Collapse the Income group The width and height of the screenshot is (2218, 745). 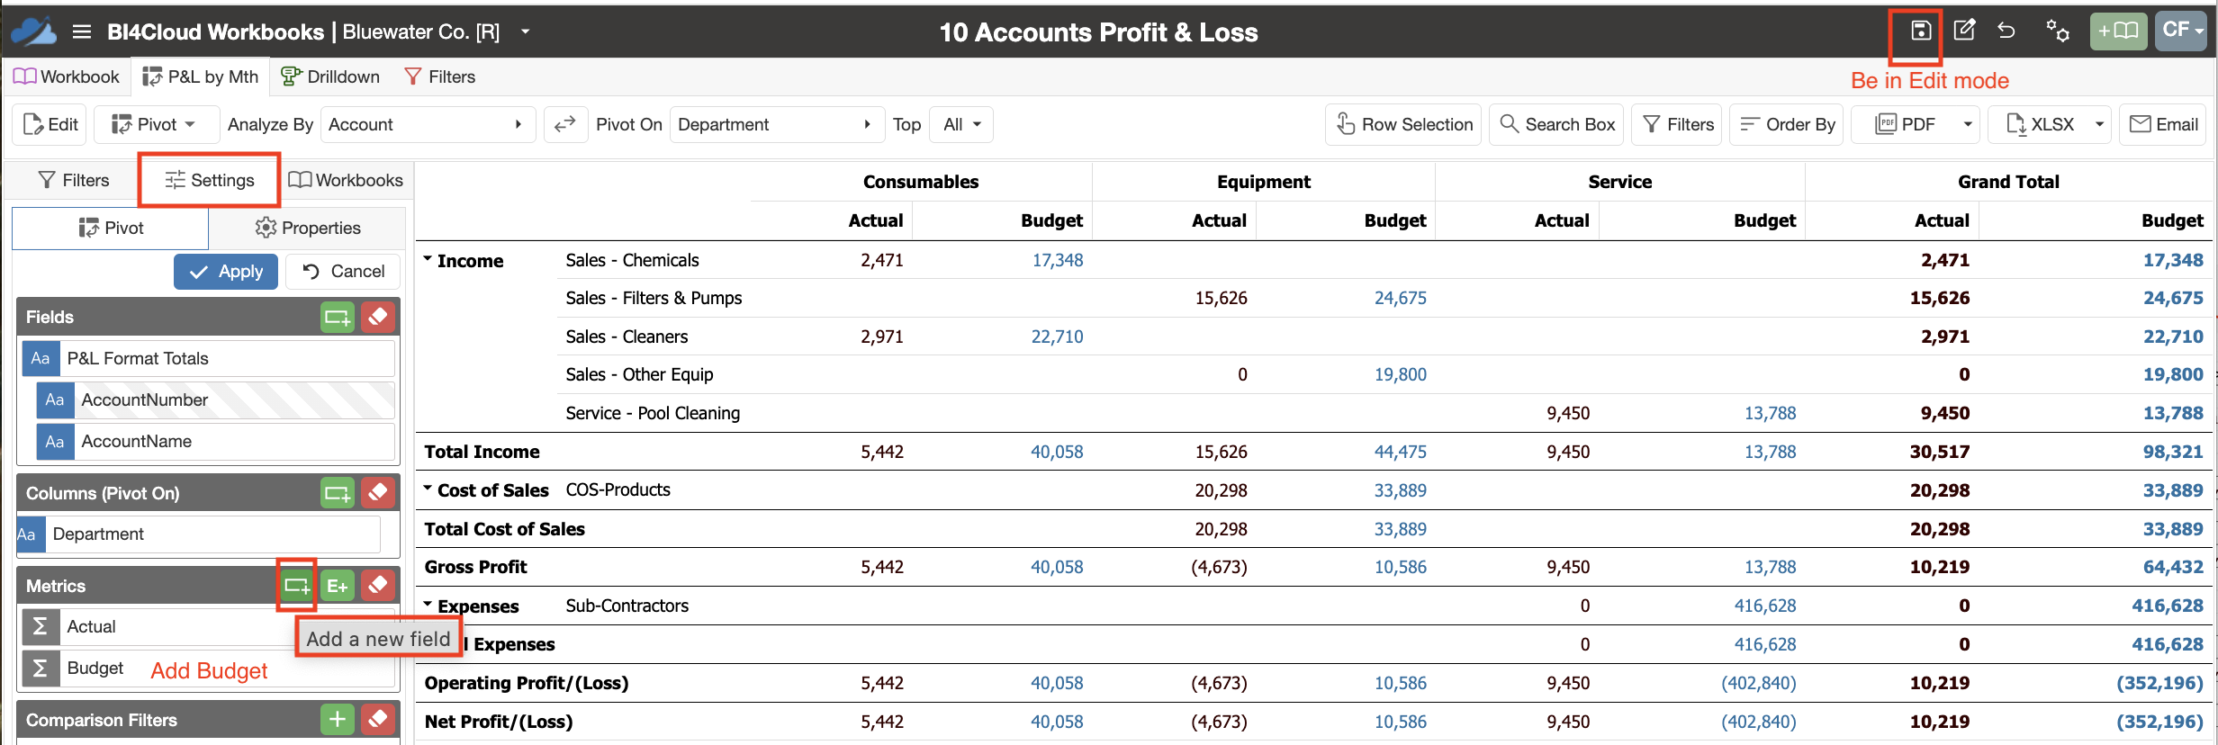click(x=428, y=259)
